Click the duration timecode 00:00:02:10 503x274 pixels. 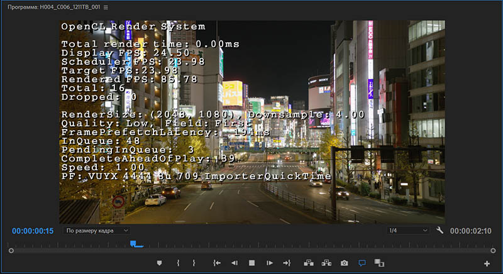[x=470, y=231]
